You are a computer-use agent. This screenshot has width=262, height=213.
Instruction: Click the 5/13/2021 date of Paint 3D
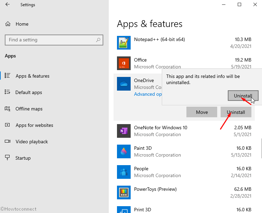tap(241, 155)
